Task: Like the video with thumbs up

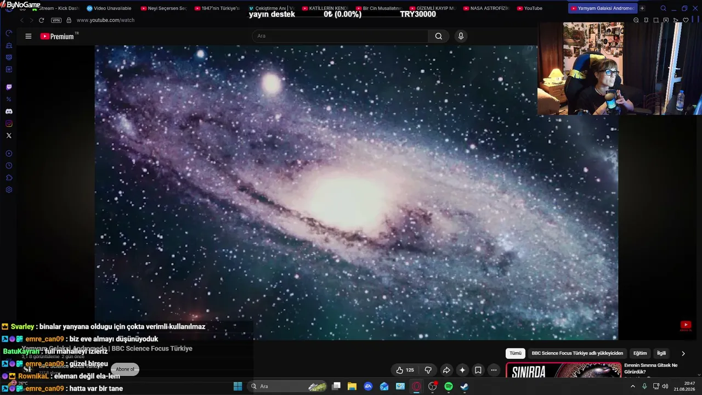Action: pyautogui.click(x=405, y=370)
